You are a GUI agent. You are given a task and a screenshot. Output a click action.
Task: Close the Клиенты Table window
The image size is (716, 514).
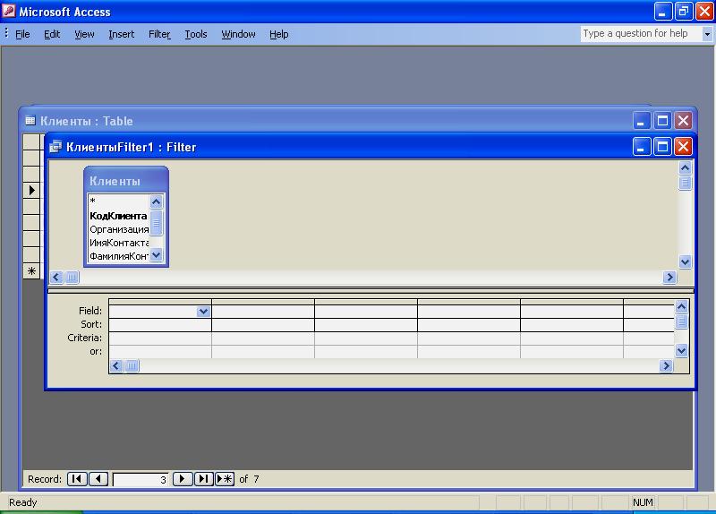[x=683, y=121]
